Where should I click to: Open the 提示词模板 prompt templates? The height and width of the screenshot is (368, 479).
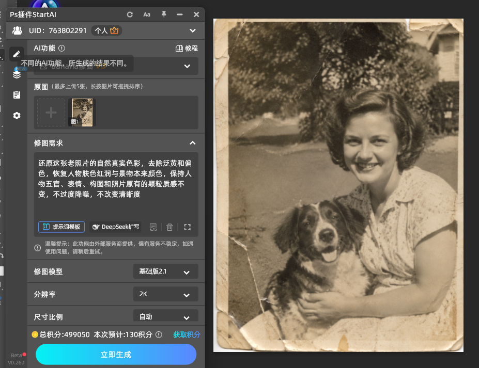point(61,227)
